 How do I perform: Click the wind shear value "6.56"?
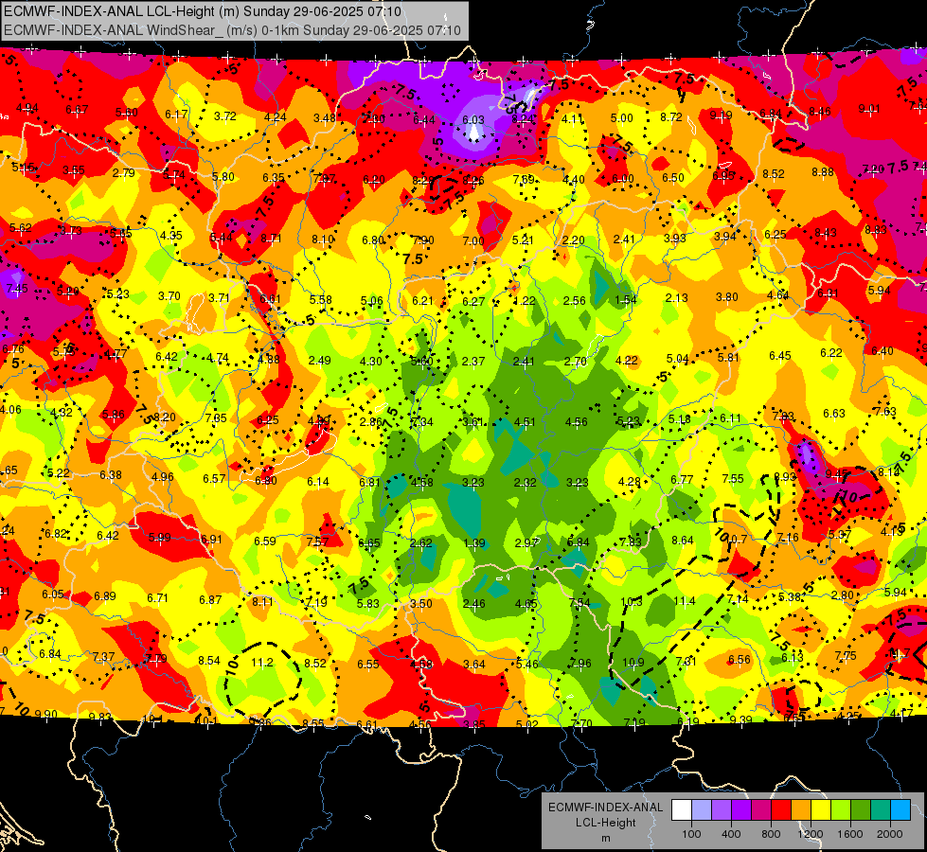pos(739,659)
